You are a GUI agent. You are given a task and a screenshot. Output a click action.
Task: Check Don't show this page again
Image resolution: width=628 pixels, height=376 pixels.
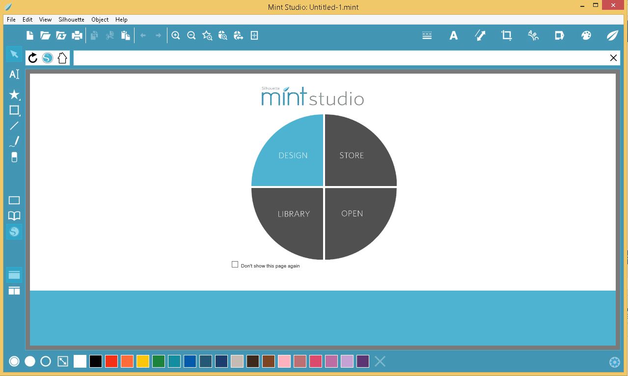coord(235,265)
